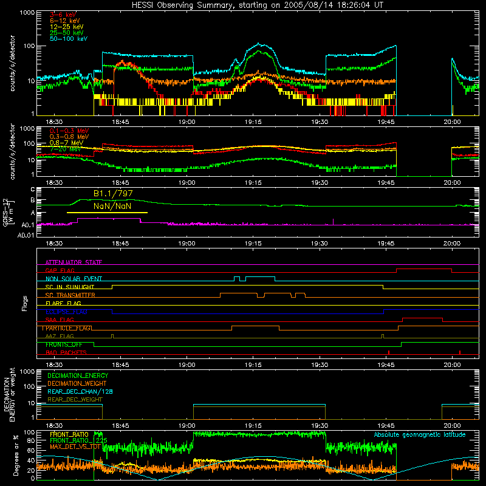This screenshot has width=486, height=486.
Task: Select the PARTICLE_FLAG label
Action: tap(68, 328)
